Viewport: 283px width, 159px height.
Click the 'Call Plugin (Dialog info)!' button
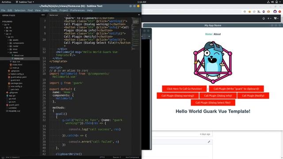218,96
